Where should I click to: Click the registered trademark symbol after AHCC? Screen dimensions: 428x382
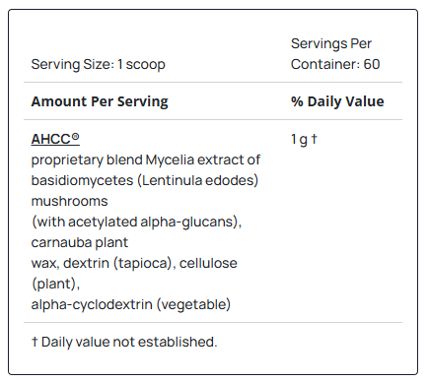(x=75, y=137)
